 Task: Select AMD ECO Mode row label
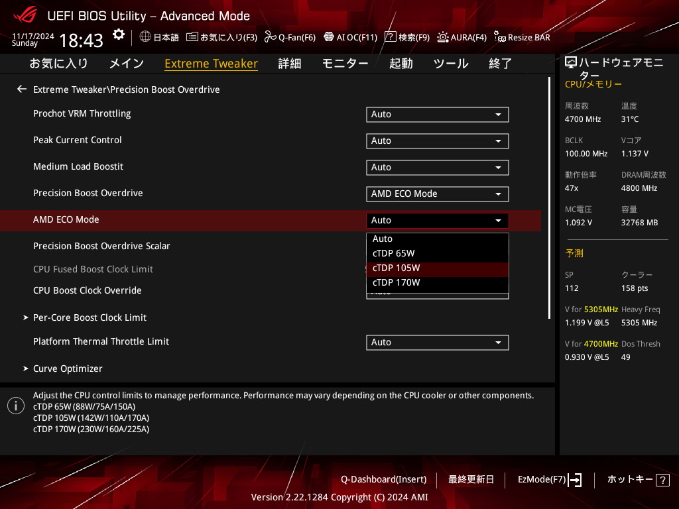click(66, 219)
